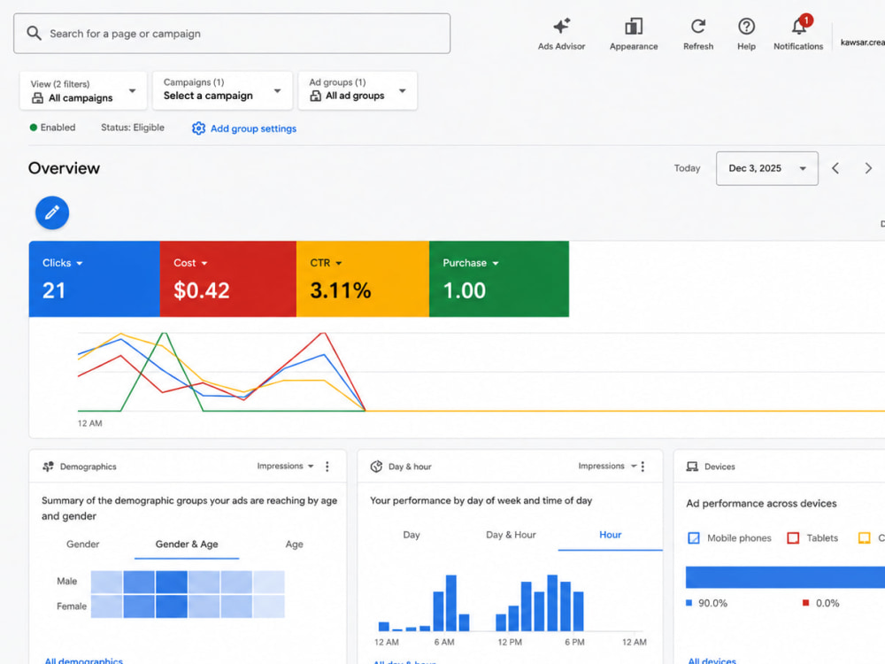Image resolution: width=885 pixels, height=664 pixels.
Task: Click the search magnifier icon
Action: pos(34,34)
